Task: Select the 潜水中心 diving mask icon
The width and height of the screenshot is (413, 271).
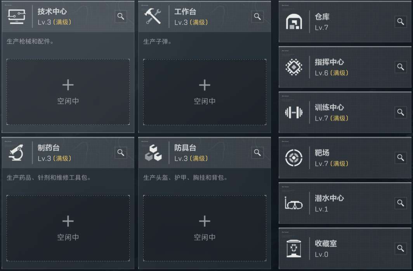Action: 293,203
